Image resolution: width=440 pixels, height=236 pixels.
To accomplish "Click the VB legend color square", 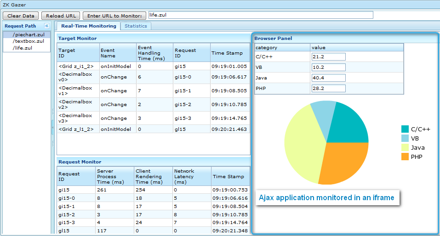I will pyautogui.click(x=405, y=138).
